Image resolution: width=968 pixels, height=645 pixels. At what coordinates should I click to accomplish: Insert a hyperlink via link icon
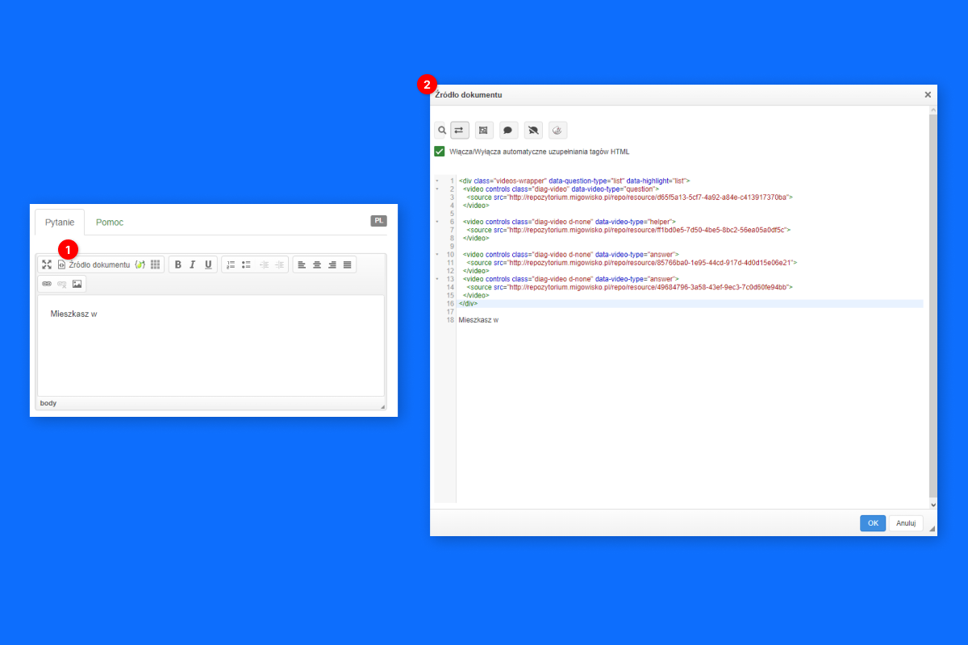coord(47,284)
